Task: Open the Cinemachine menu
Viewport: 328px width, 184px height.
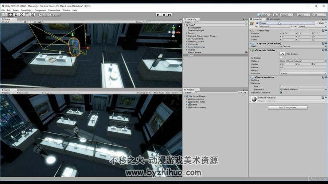Action: coord(54,10)
